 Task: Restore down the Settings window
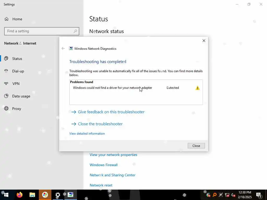click(249, 4)
